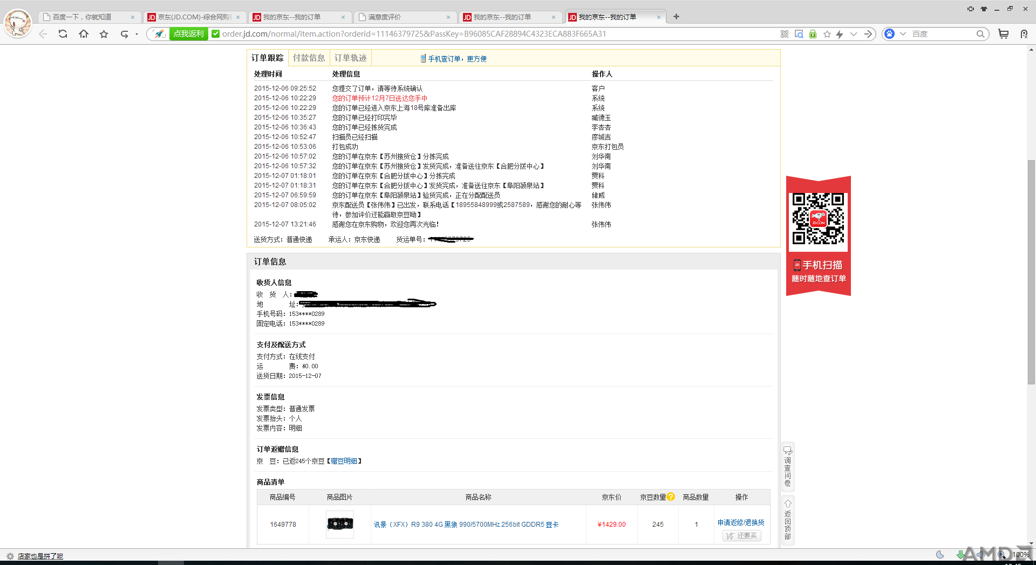Click the phone icon beside 手机查订单
This screenshot has height=565, width=1036.
[x=423, y=58]
